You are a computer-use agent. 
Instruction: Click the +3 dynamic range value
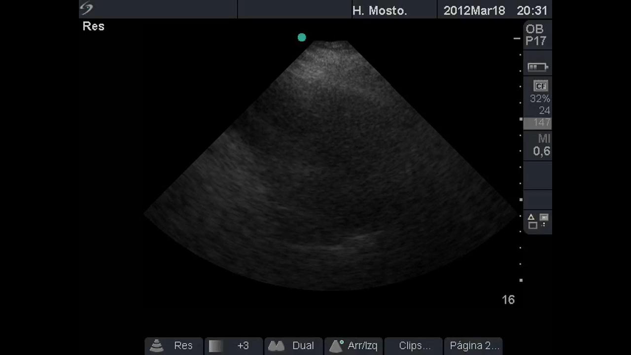243,346
